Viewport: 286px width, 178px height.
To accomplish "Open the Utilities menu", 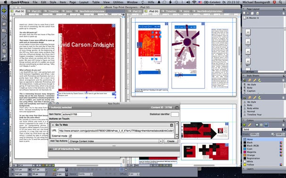I will (118, 2).
